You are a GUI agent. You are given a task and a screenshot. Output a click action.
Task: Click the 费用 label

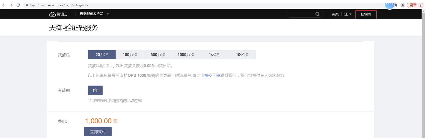[x=62, y=121]
